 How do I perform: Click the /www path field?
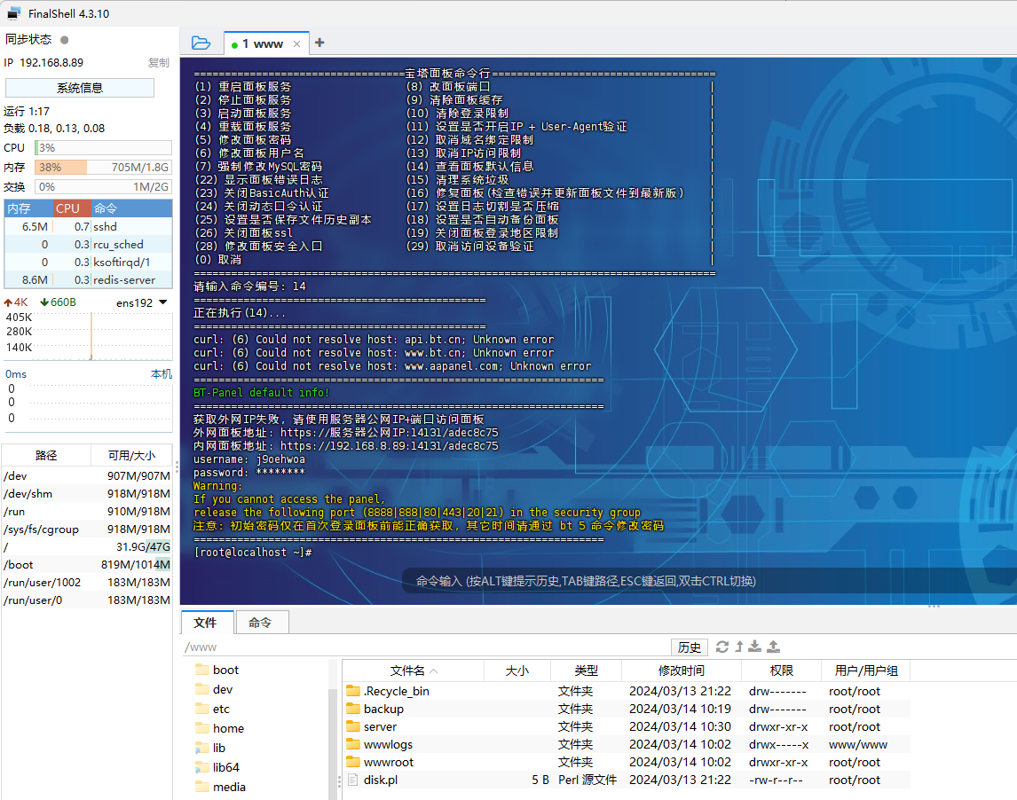click(x=425, y=647)
